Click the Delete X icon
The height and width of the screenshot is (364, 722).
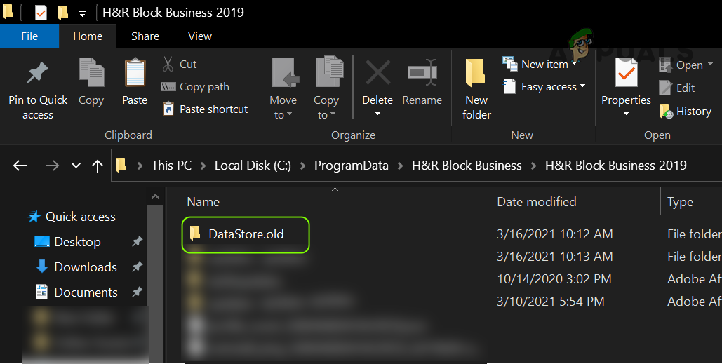point(377,74)
